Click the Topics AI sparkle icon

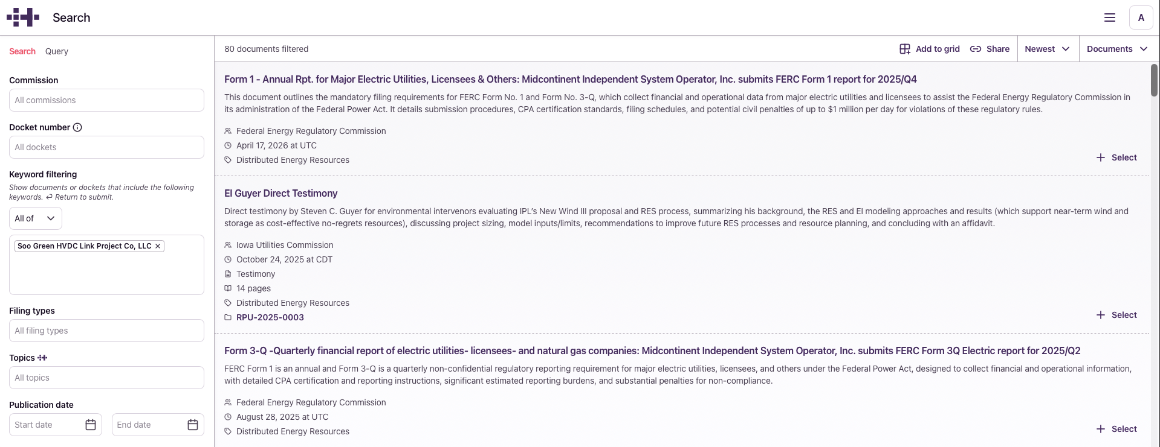point(42,358)
